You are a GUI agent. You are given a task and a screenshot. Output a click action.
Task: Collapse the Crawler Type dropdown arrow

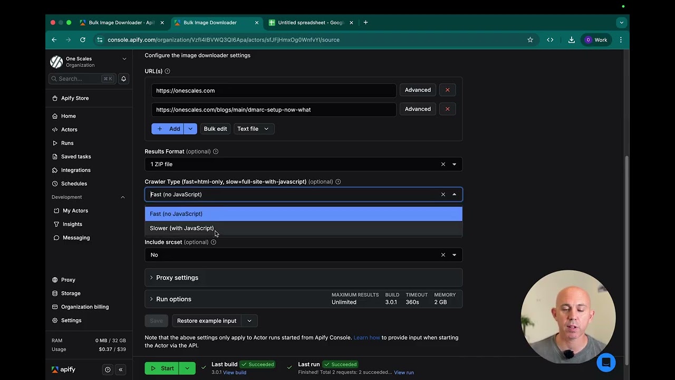(x=454, y=194)
